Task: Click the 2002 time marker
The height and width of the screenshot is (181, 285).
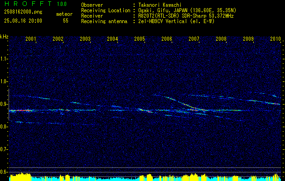Action: click(x=58, y=38)
